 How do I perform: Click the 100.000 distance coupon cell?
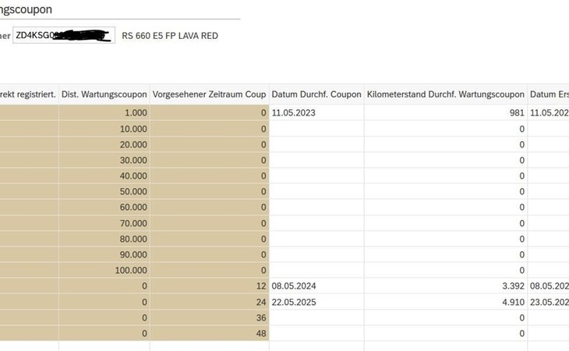pos(104,271)
